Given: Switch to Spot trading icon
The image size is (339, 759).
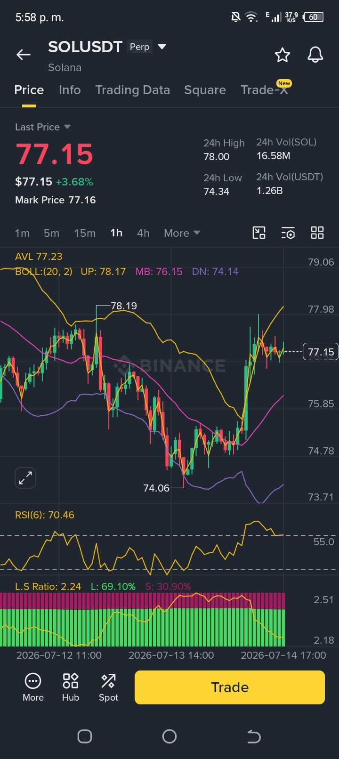Looking at the screenshot, I should pyautogui.click(x=108, y=687).
